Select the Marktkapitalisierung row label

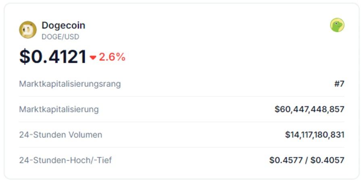59,109
